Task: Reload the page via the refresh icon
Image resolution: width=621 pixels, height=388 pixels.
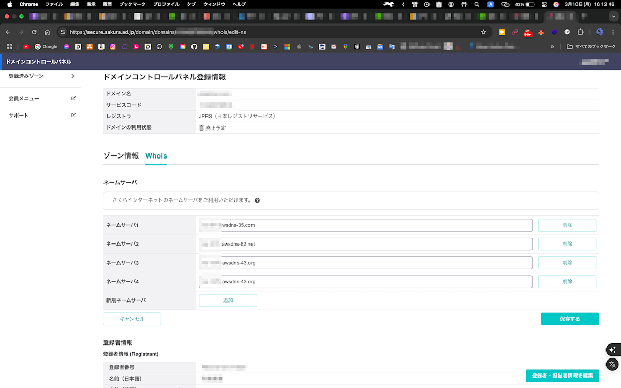Action: (x=34, y=32)
